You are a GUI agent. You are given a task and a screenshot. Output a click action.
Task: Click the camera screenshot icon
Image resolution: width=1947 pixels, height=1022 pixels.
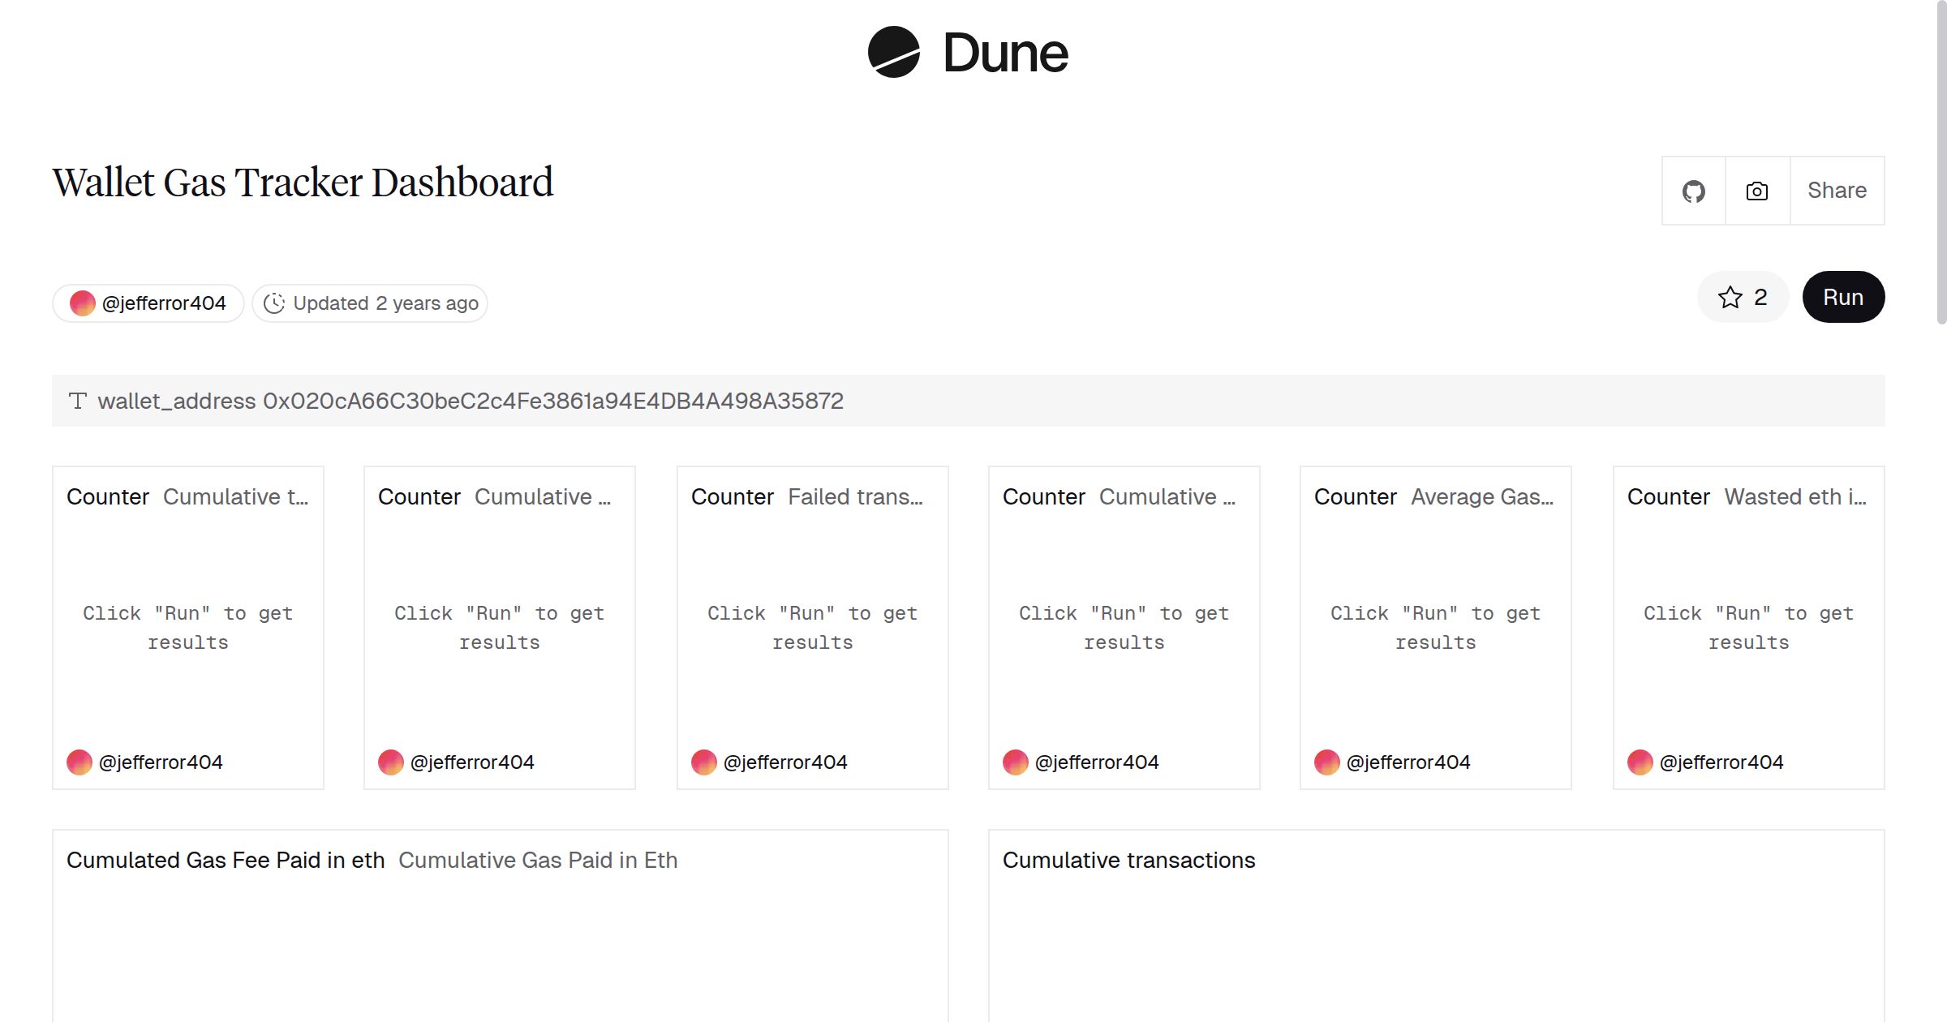[1757, 191]
